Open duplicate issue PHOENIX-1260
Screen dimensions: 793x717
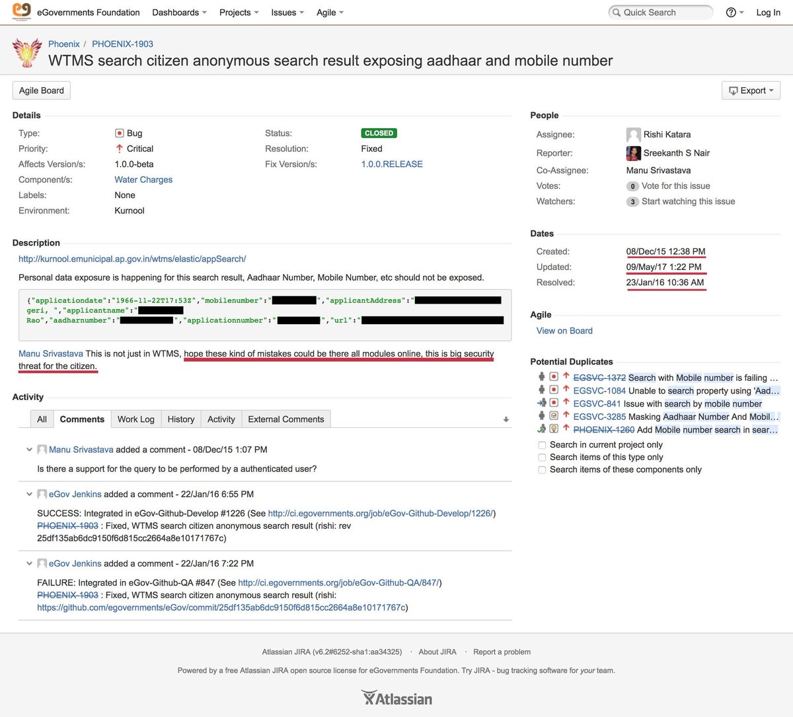(x=603, y=430)
